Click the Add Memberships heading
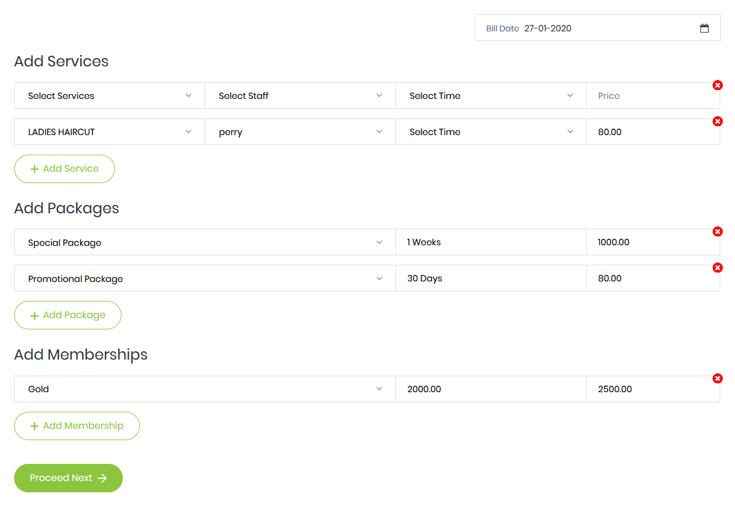 (x=81, y=355)
